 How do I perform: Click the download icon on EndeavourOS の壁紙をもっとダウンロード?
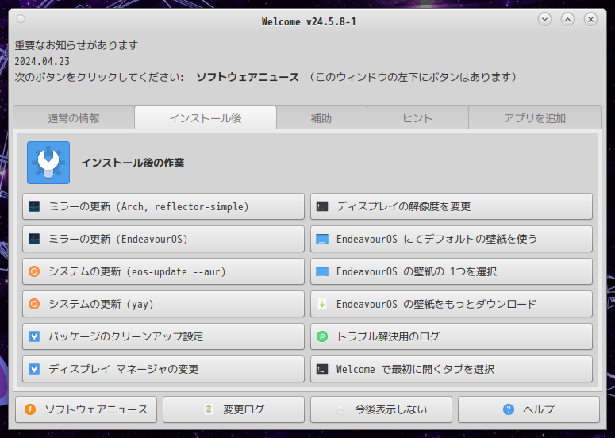tap(322, 304)
